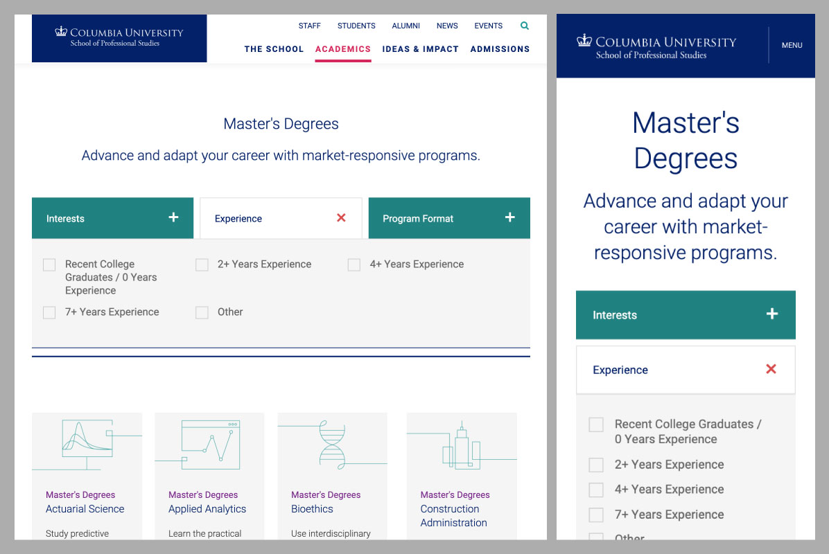Check 2+ Years Experience box in mobile view

(x=596, y=465)
